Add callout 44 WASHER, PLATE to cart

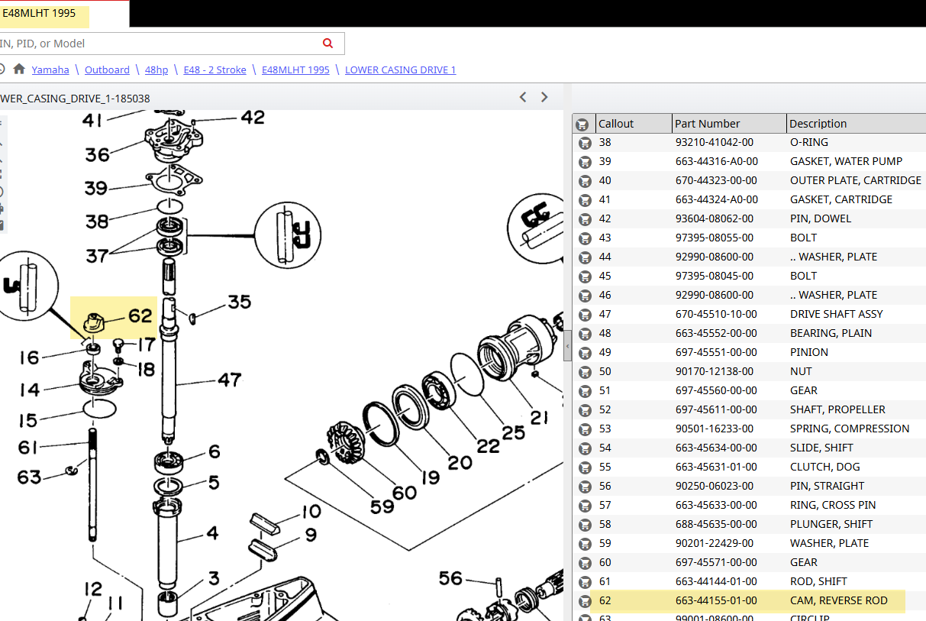(585, 257)
